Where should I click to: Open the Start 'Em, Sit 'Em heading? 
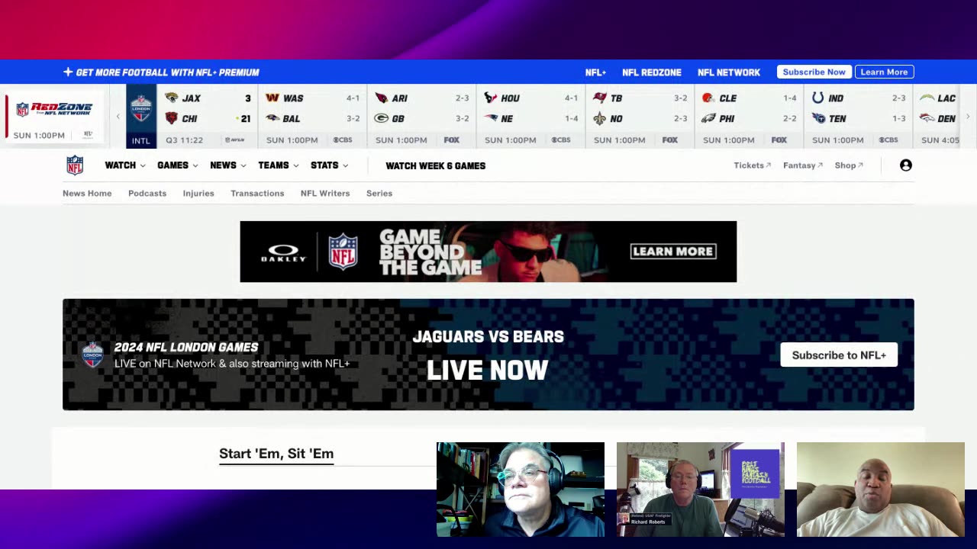[x=276, y=454]
